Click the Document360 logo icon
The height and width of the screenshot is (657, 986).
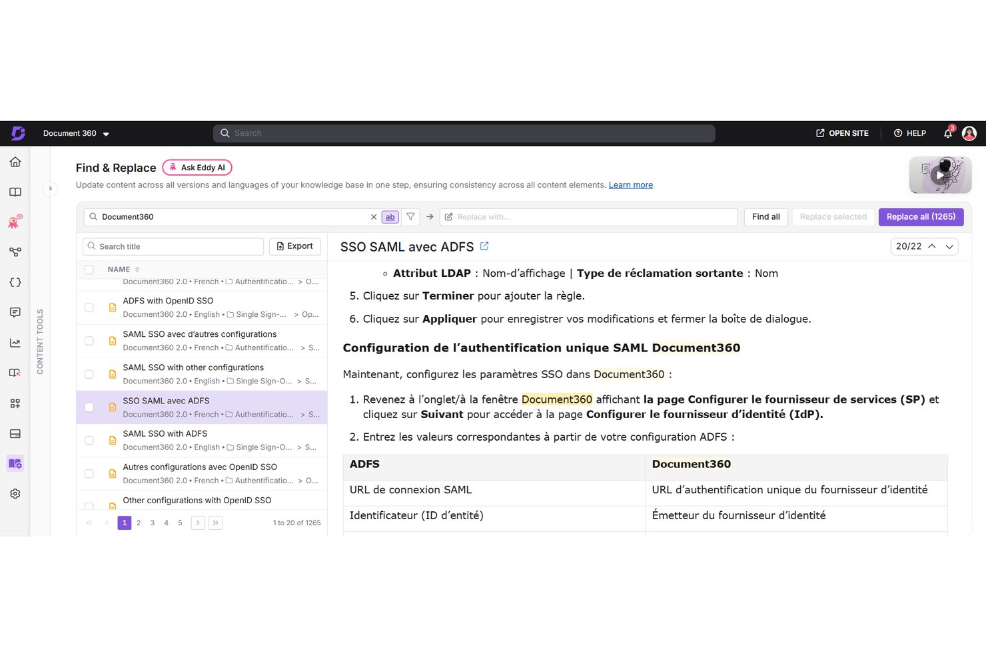pyautogui.click(x=18, y=133)
